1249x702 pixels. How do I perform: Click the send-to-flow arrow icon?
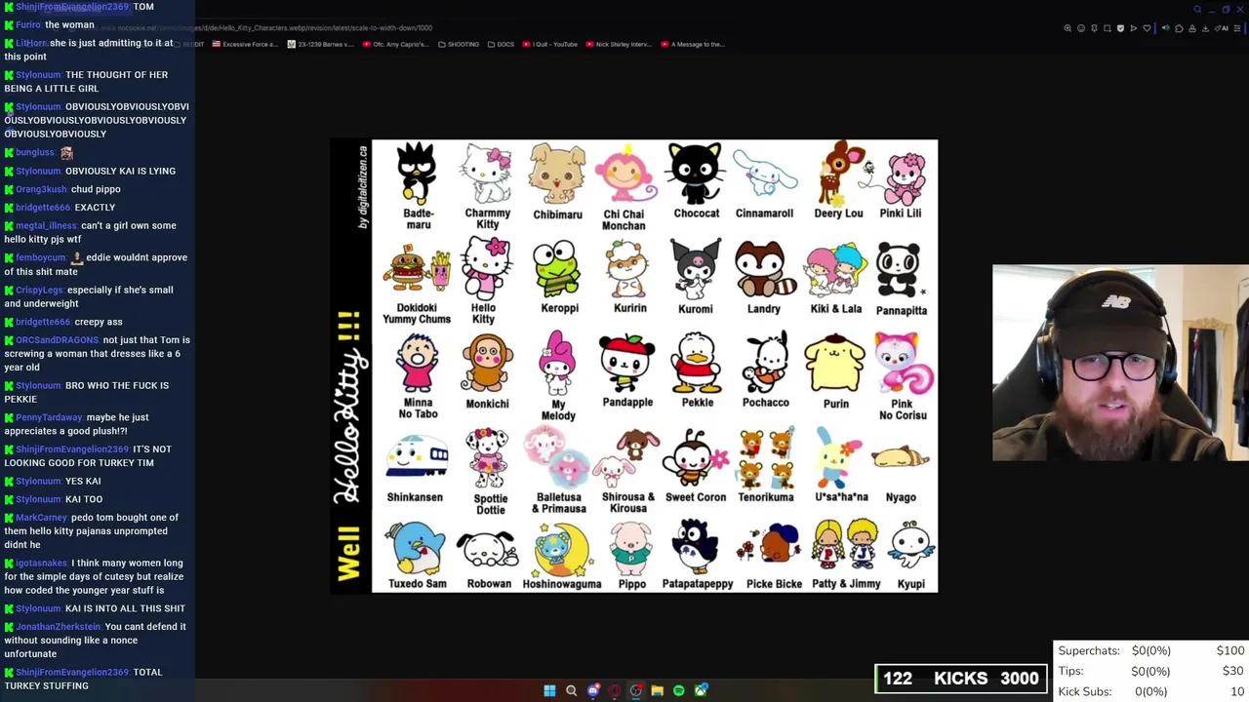tap(1134, 28)
